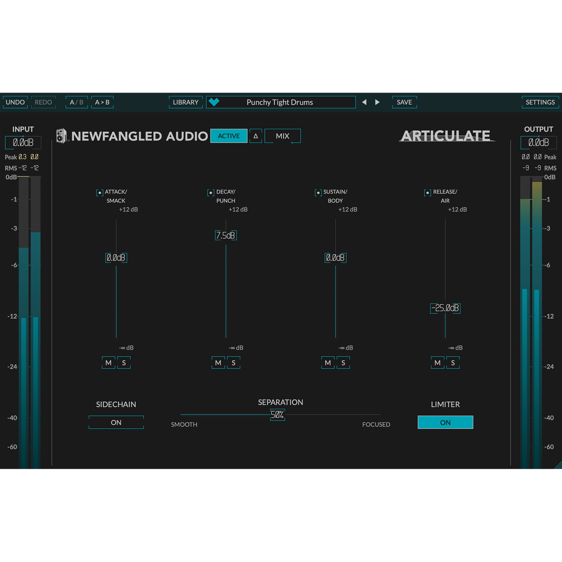The image size is (562, 562).
Task: Go to next preset with right arrow
Action: point(377,102)
